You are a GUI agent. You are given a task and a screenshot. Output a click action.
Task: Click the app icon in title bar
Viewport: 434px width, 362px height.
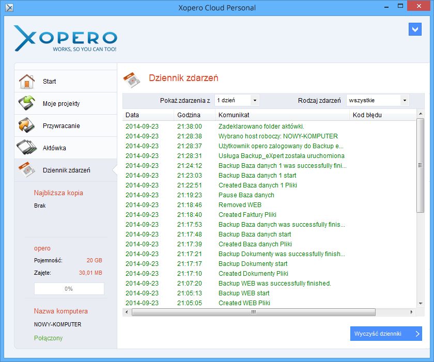click(9, 8)
